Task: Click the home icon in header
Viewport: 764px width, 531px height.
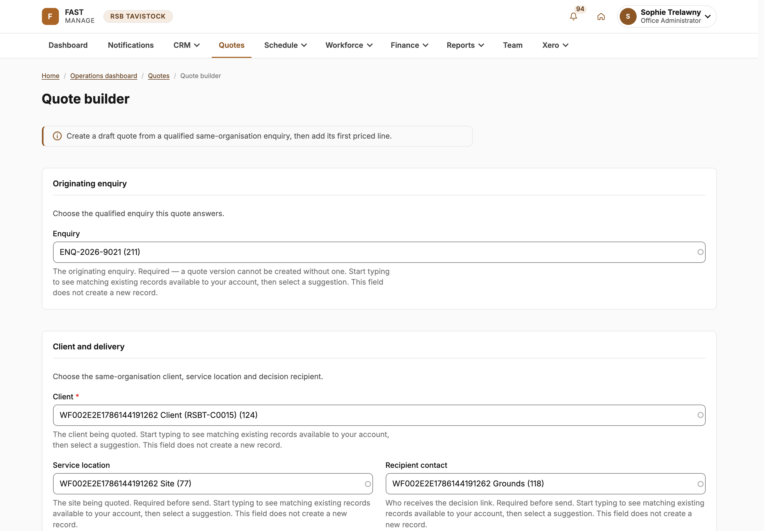Action: [x=601, y=16]
